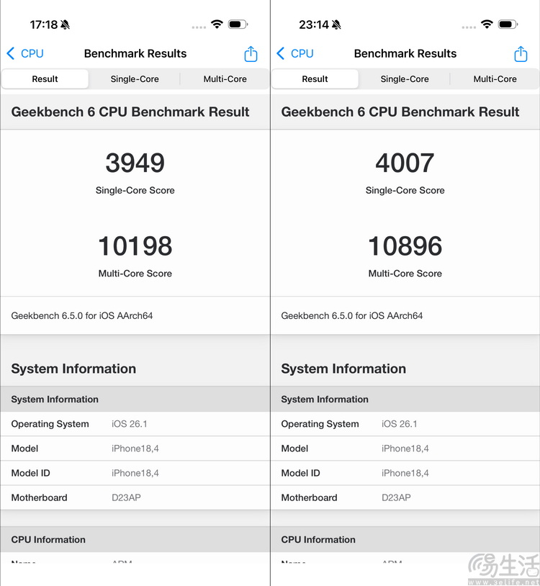The height and width of the screenshot is (586, 540).
Task: Tap Model ID row in left screenshot
Action: (135, 473)
